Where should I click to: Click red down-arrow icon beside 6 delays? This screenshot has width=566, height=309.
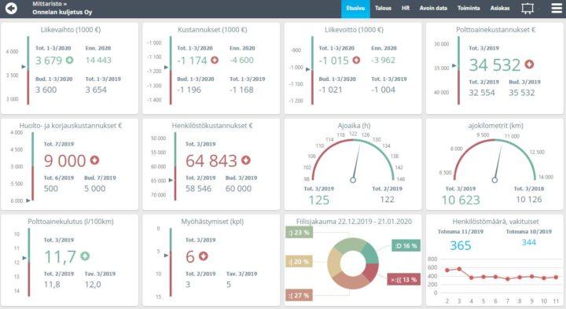(x=204, y=256)
